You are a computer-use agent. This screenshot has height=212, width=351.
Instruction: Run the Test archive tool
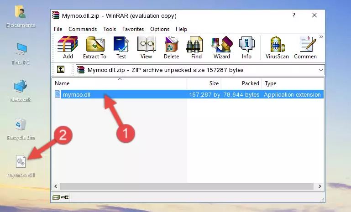(x=121, y=47)
